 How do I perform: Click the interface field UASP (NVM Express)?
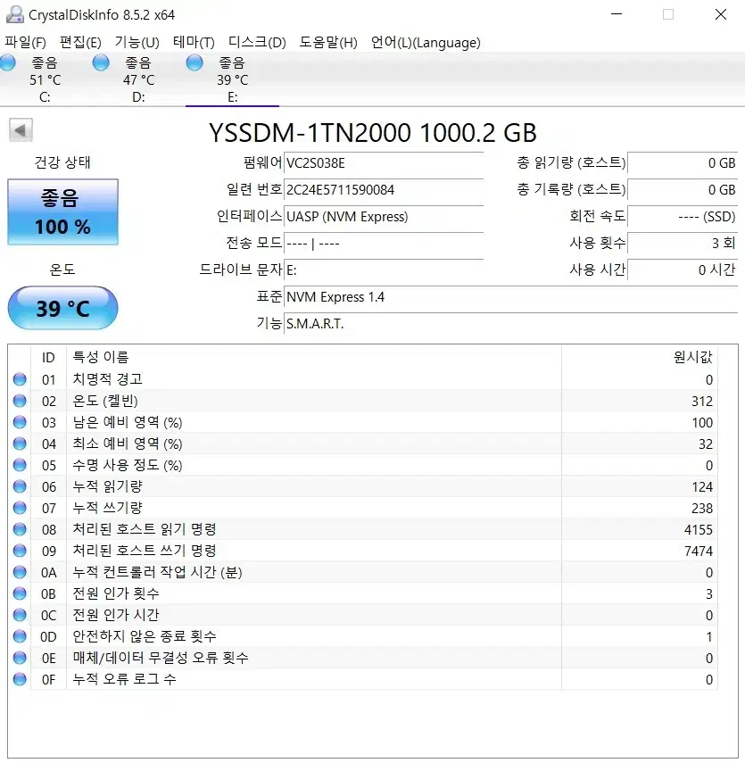[x=384, y=217]
